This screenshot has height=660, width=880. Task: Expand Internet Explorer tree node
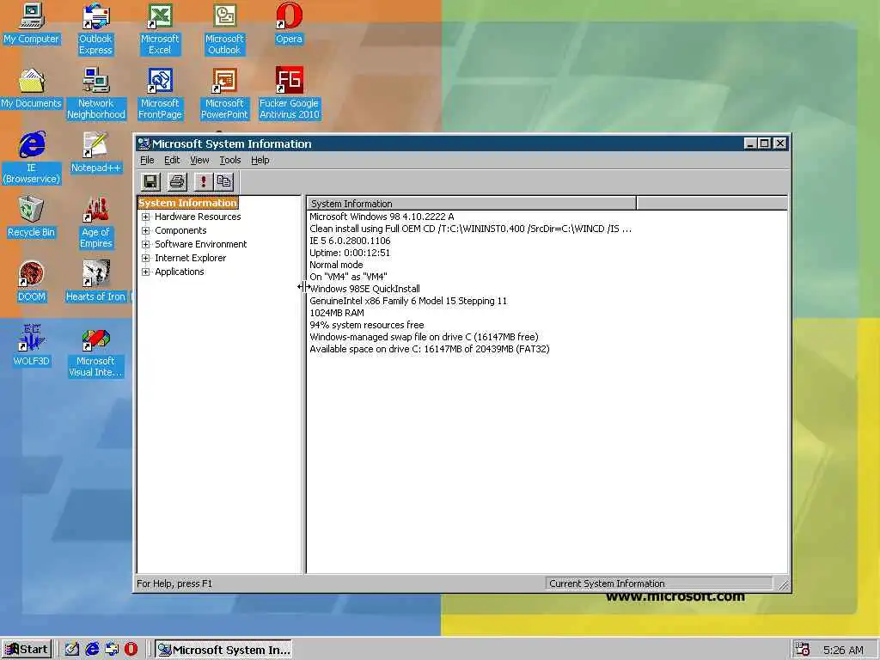pos(145,258)
